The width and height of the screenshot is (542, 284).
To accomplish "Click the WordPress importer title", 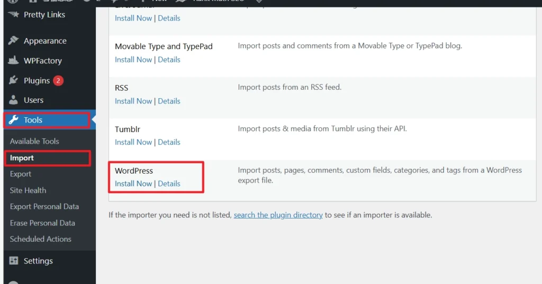I will pos(134,171).
